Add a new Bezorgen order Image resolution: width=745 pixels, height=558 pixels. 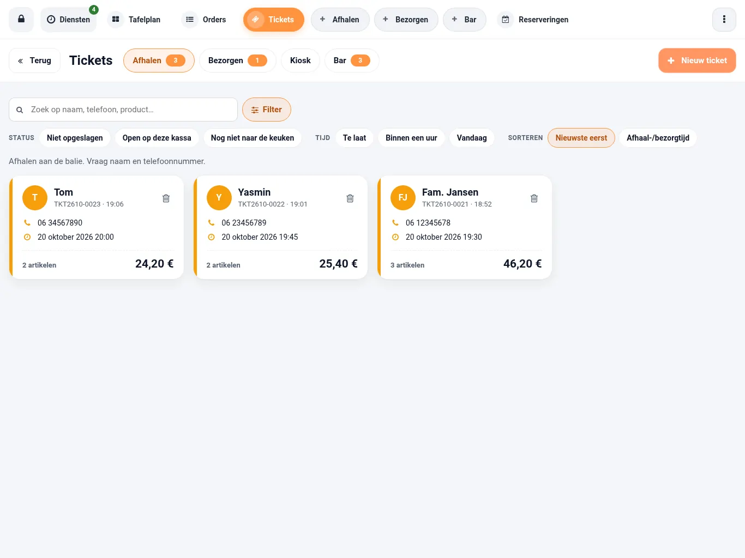[x=406, y=19]
